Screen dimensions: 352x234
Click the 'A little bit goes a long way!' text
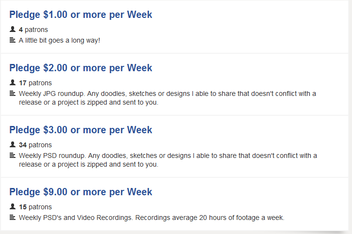tap(60, 40)
